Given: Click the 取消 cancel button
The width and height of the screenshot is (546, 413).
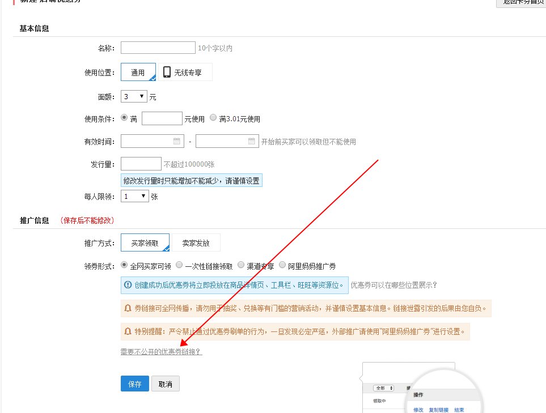Looking at the screenshot, I should 165,384.
